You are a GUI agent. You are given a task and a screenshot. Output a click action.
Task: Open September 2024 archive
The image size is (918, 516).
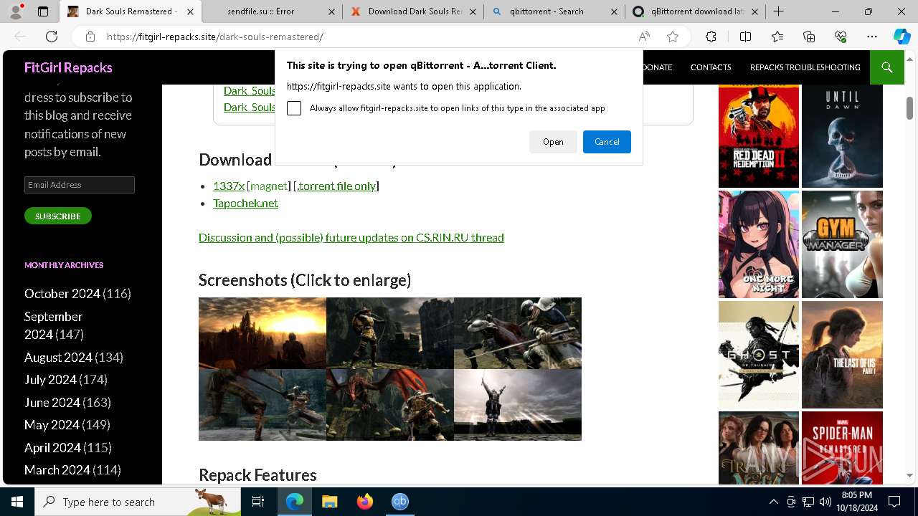tap(54, 325)
